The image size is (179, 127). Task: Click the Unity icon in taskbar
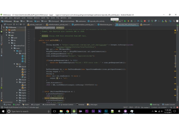(x=119, y=111)
